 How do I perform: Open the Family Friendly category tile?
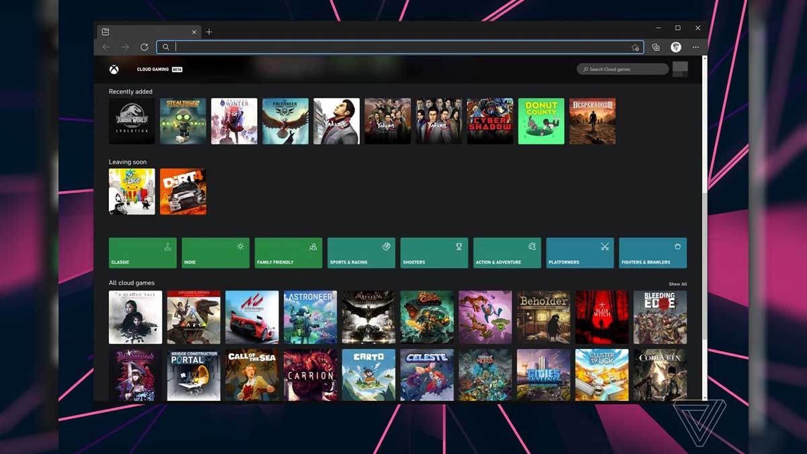tap(289, 253)
